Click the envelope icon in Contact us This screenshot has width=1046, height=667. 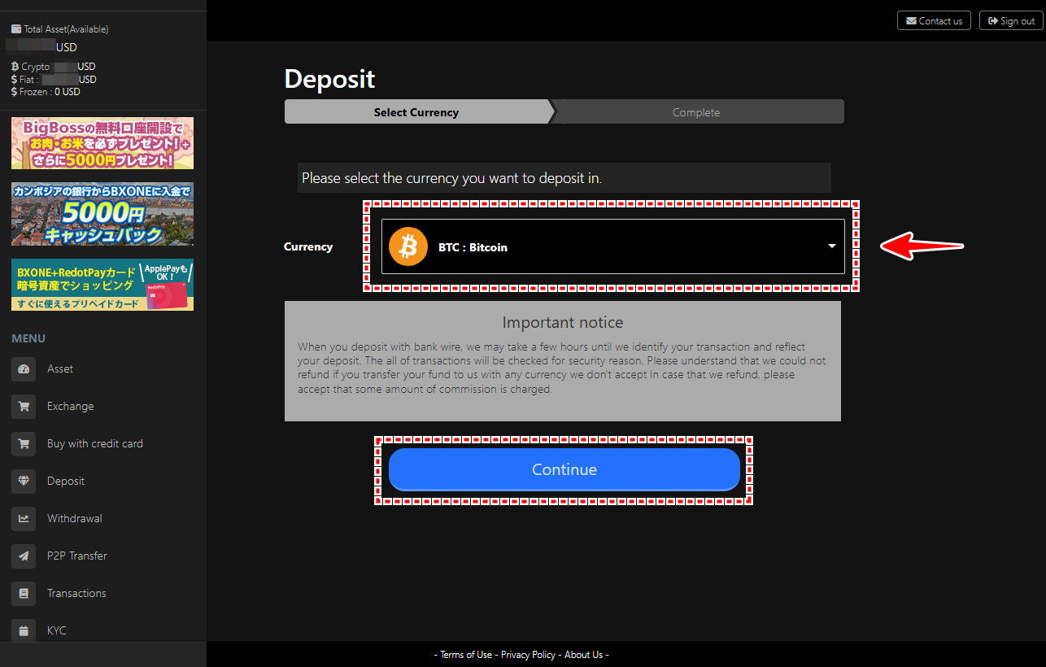pyautogui.click(x=911, y=21)
